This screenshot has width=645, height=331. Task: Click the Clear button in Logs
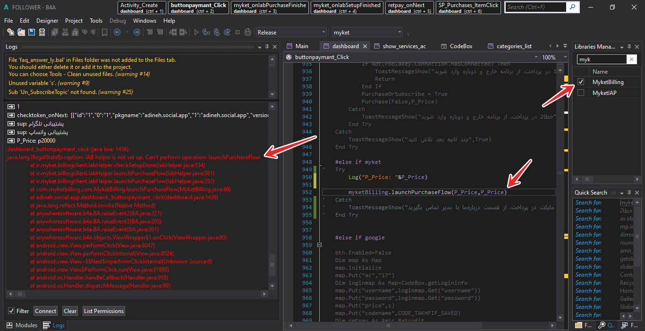coord(70,311)
